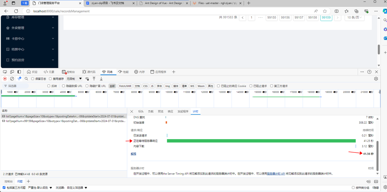
Task: Add page to favorites star
Action: 325,11
